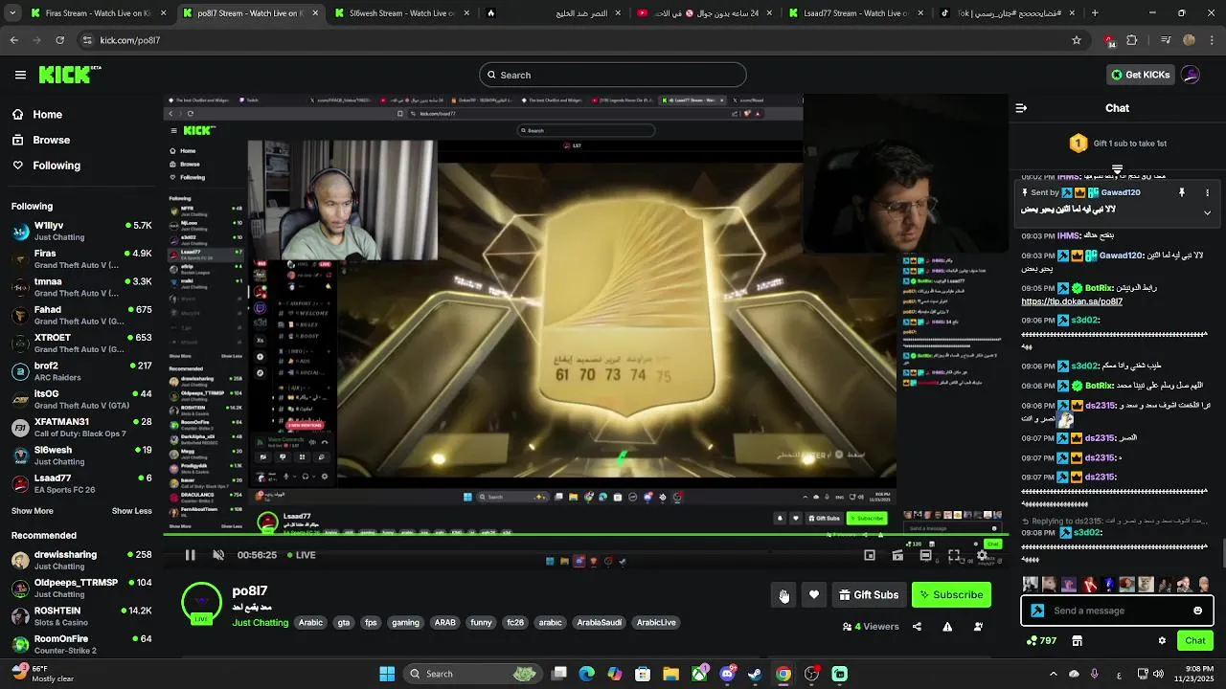Click Get KICKs button

click(1140, 75)
